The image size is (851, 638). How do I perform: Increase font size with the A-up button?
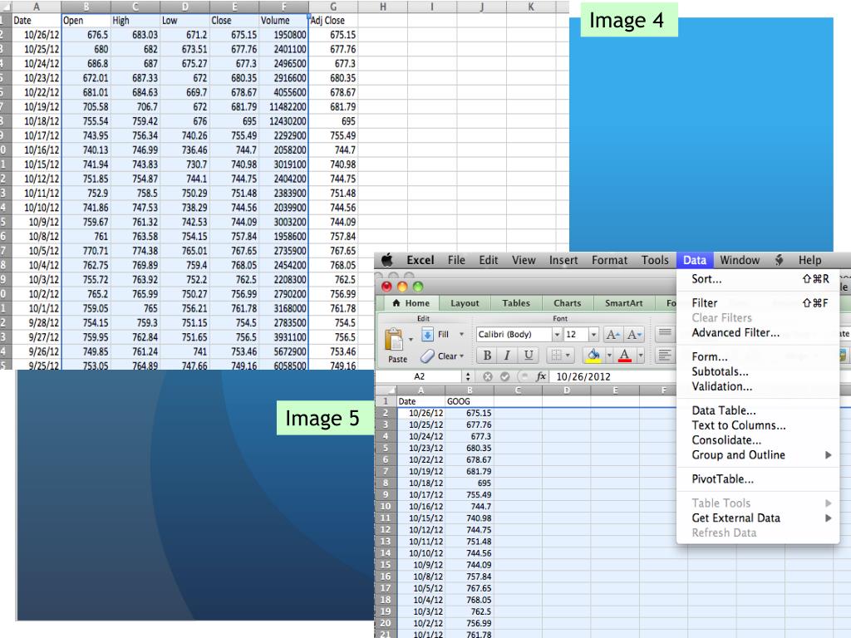[x=612, y=334]
